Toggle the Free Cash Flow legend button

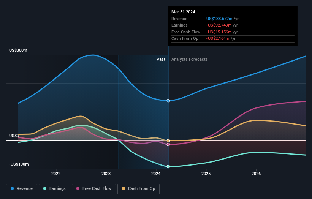click(x=94, y=189)
